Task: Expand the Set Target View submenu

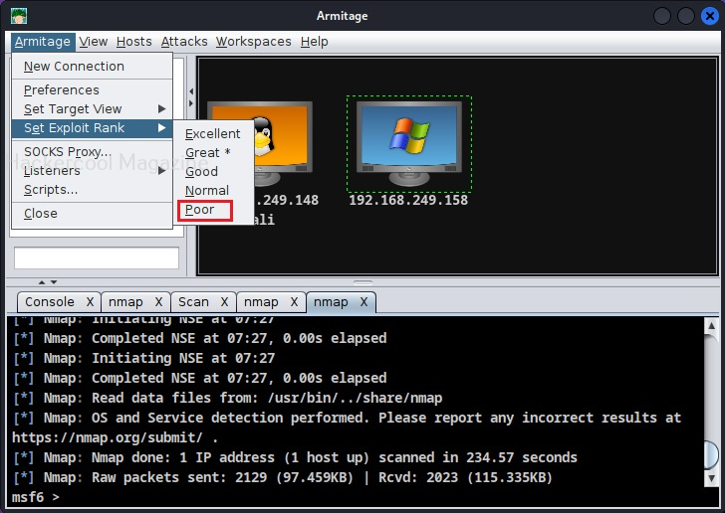Action: click(x=92, y=109)
